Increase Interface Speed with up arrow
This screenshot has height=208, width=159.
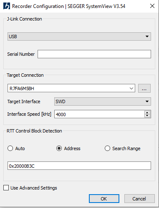pyautogui.click(x=147, y=112)
